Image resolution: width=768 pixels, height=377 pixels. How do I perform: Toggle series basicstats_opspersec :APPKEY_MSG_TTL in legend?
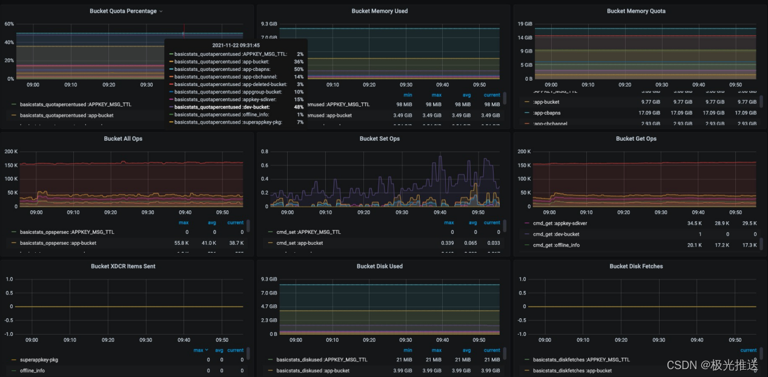(67, 232)
